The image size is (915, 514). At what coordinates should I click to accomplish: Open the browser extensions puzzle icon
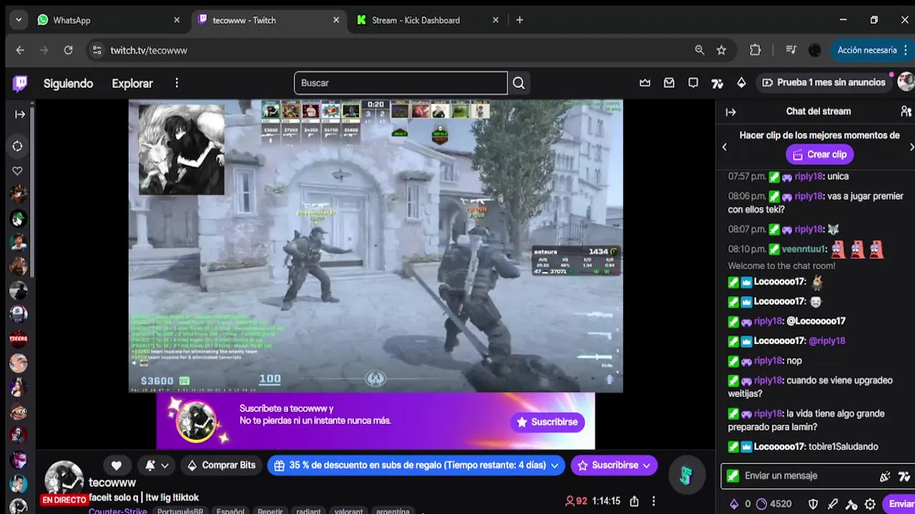[x=755, y=50]
